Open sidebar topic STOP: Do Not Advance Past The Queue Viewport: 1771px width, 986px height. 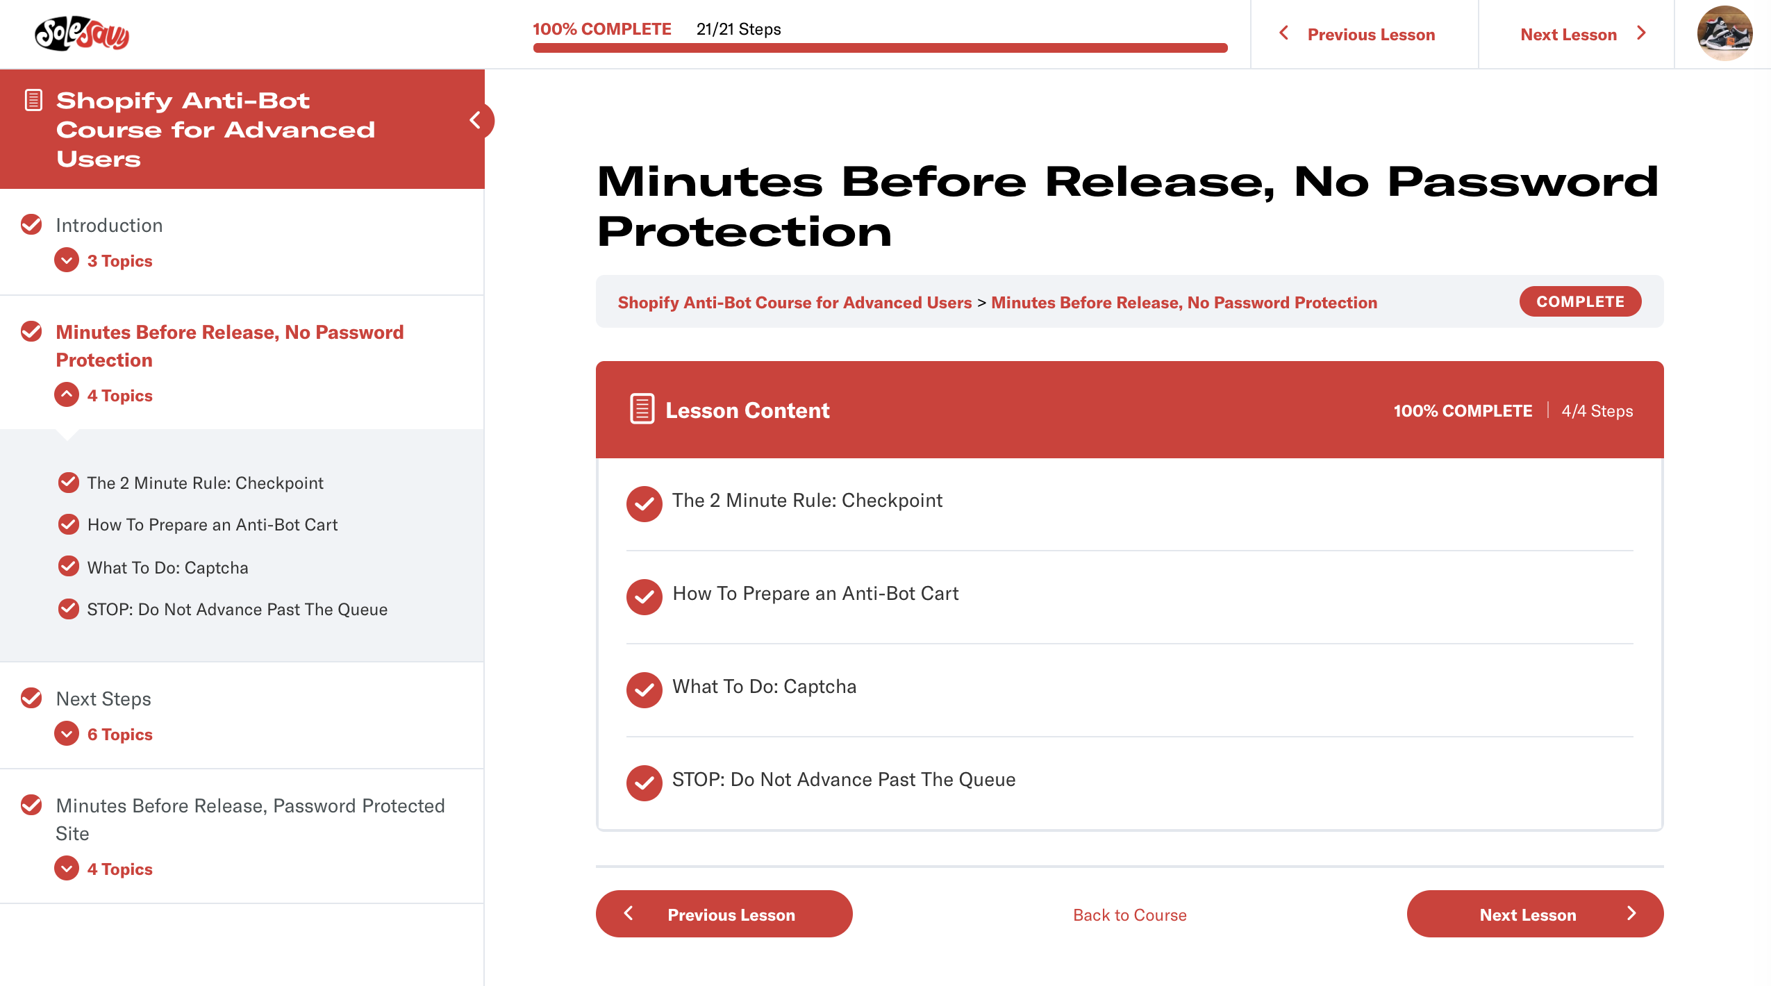[x=237, y=609]
